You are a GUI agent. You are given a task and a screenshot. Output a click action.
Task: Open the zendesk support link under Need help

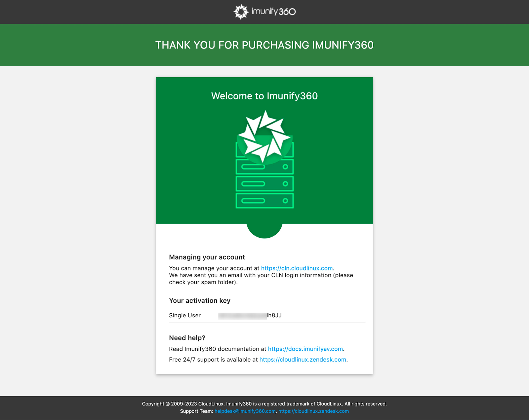point(303,360)
